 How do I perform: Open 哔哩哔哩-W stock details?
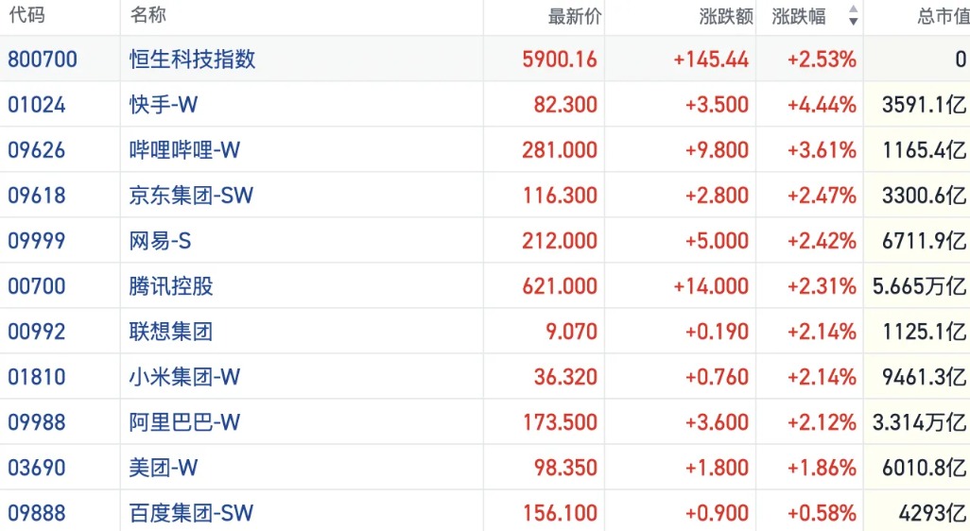(184, 150)
